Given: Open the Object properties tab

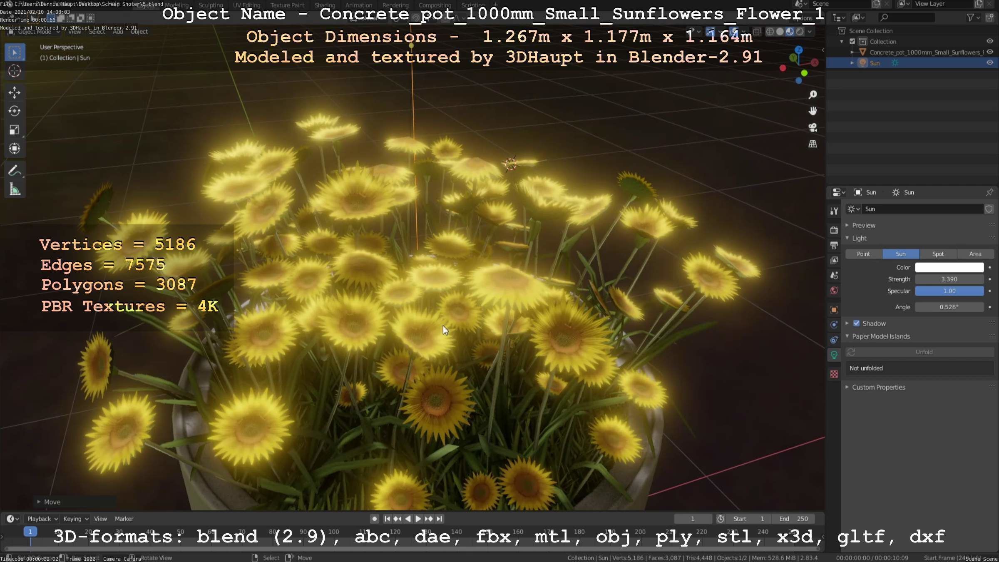Looking at the screenshot, I should pyautogui.click(x=834, y=310).
